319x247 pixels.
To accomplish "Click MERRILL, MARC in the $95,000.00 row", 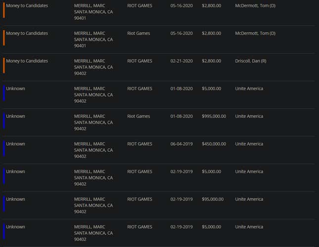I will [90, 199].
